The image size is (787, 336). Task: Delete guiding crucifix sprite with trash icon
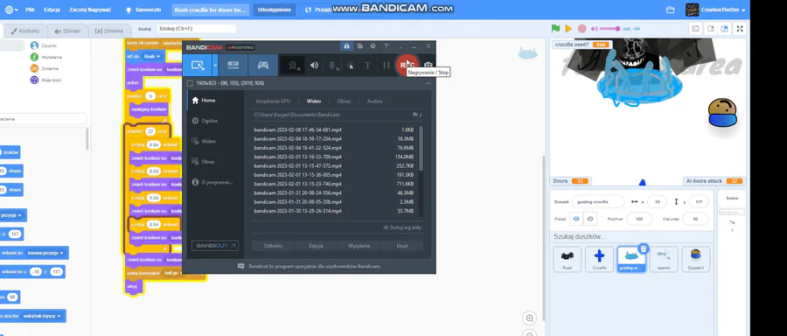pyautogui.click(x=643, y=248)
